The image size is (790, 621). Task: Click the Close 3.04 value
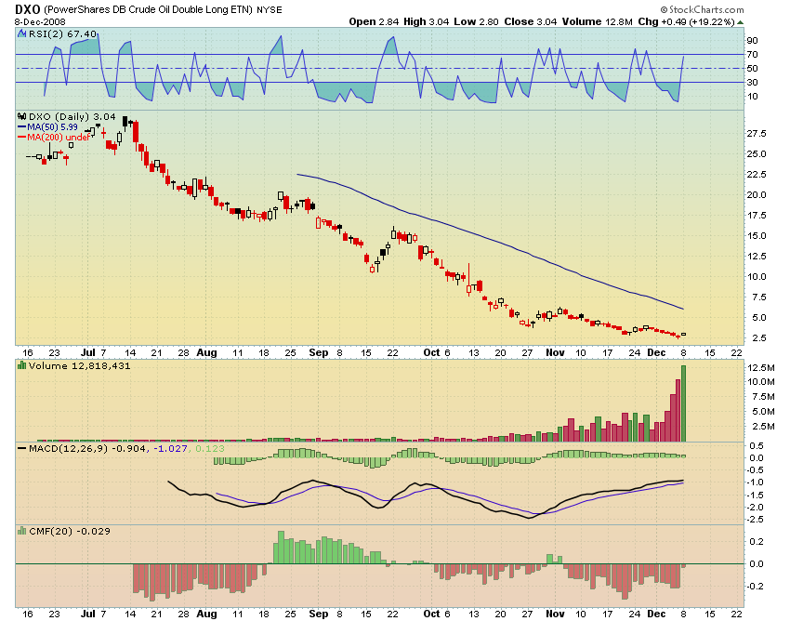[531, 21]
